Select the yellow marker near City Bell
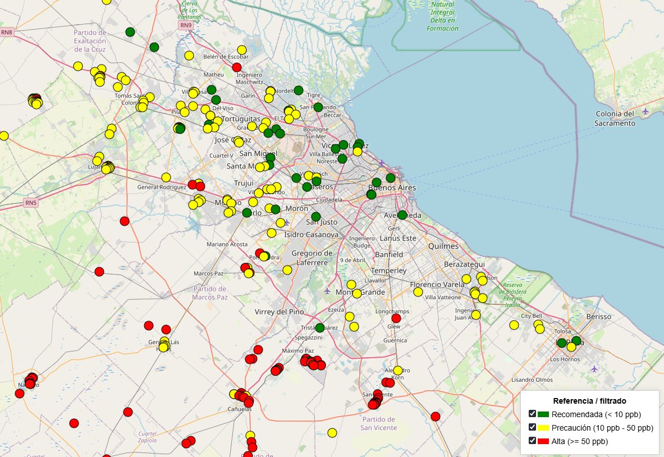664x457 pixels. pos(515,324)
